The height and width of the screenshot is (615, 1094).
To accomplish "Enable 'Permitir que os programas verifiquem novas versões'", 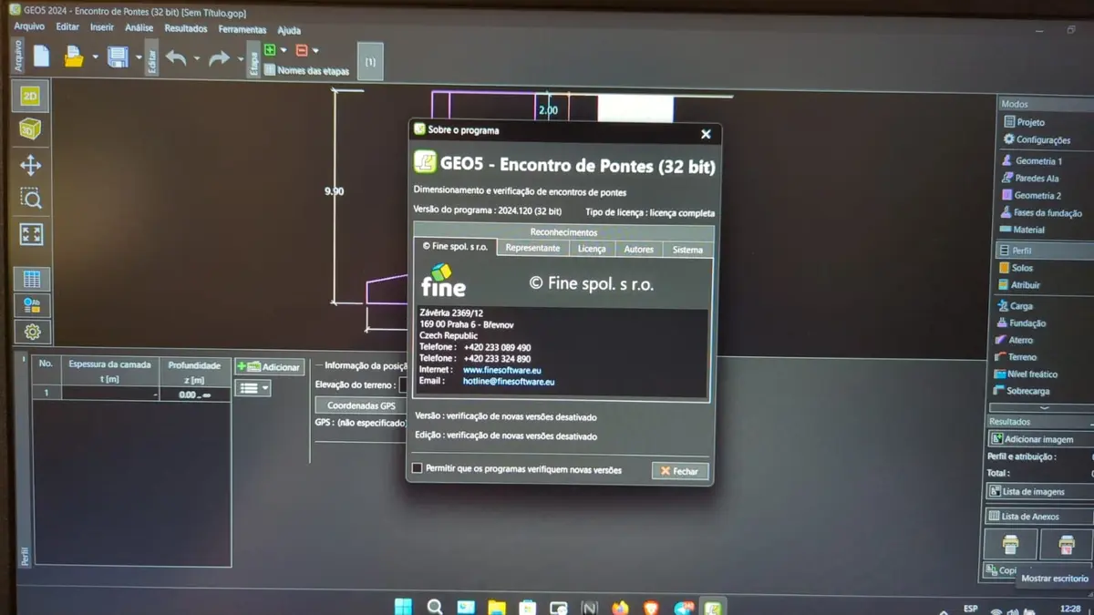I will [x=418, y=469].
